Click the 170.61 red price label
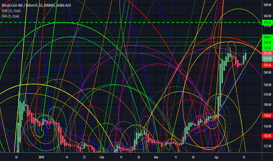Screen dimensions: 273x161 267,116
